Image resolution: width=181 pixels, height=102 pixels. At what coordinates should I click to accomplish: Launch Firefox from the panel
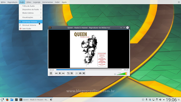(x=7, y=99)
